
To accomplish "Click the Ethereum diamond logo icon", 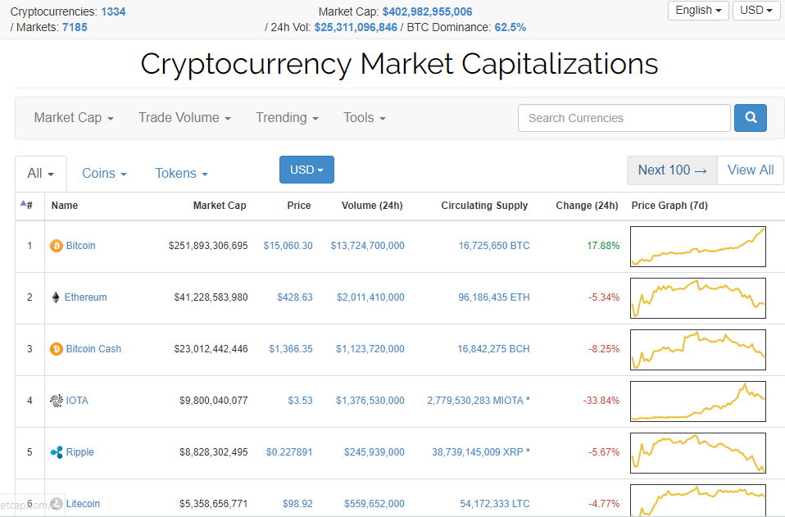I will (x=56, y=297).
